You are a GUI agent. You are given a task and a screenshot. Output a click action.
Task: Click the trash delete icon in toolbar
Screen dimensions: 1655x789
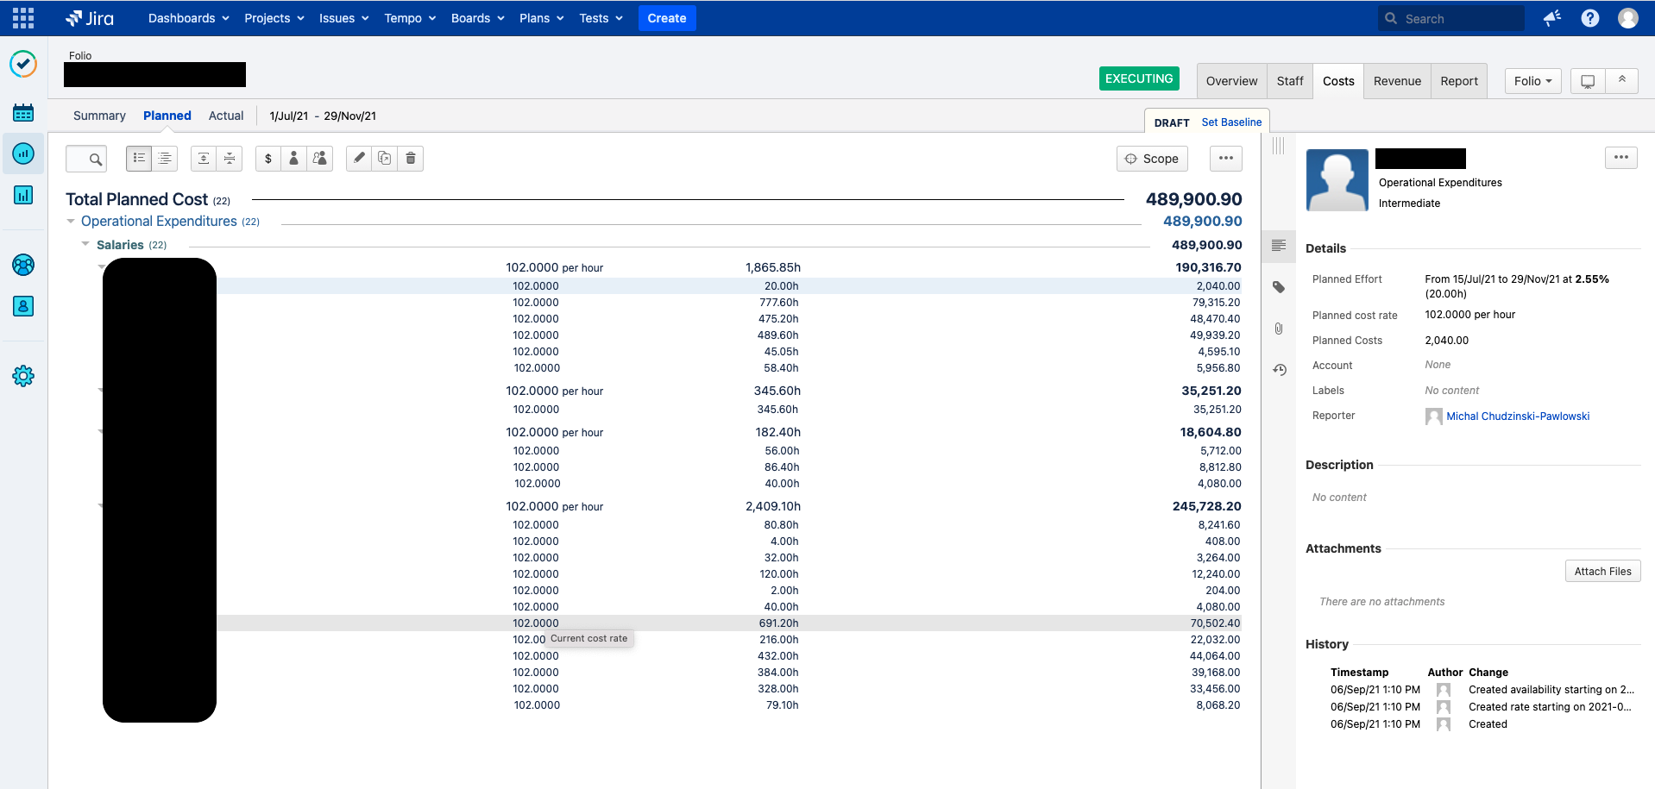(411, 159)
